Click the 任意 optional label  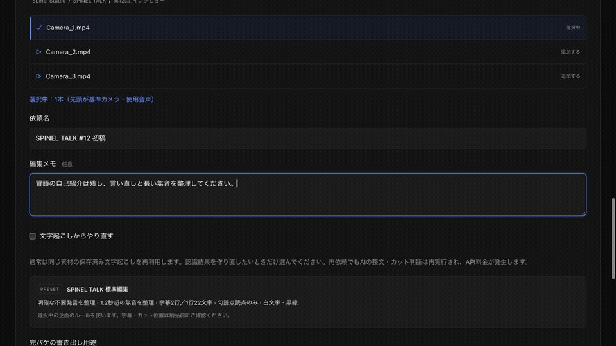(67, 165)
